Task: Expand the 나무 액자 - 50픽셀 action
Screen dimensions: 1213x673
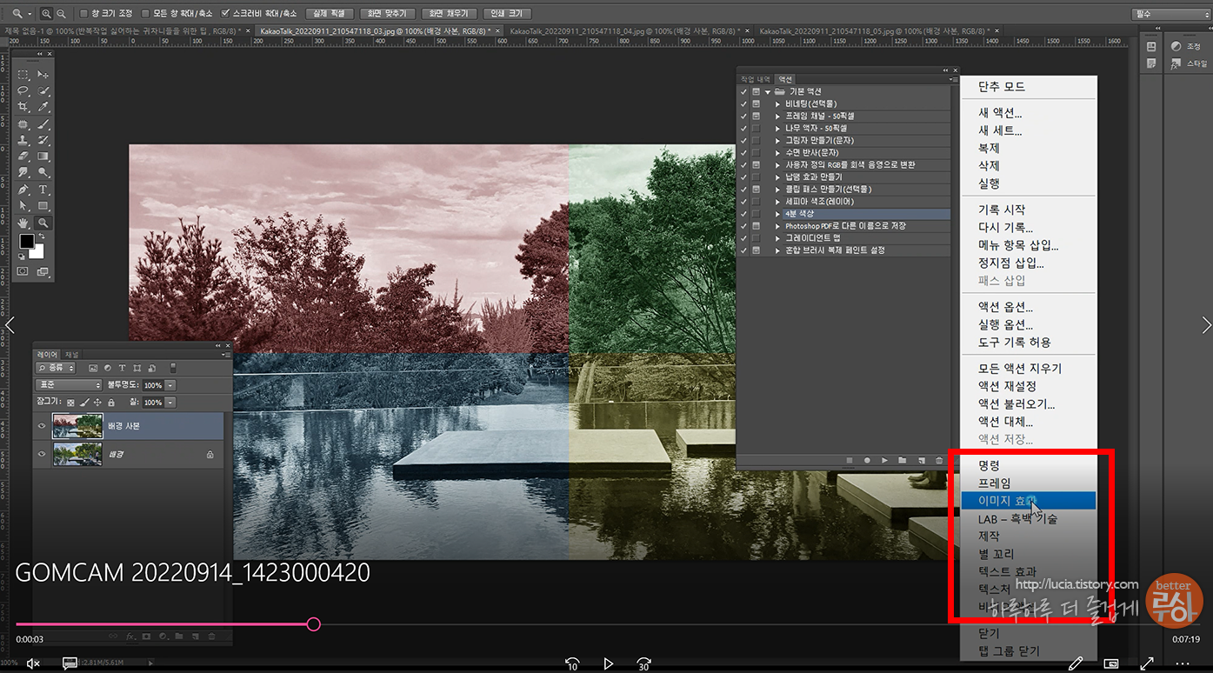Action: pos(777,128)
